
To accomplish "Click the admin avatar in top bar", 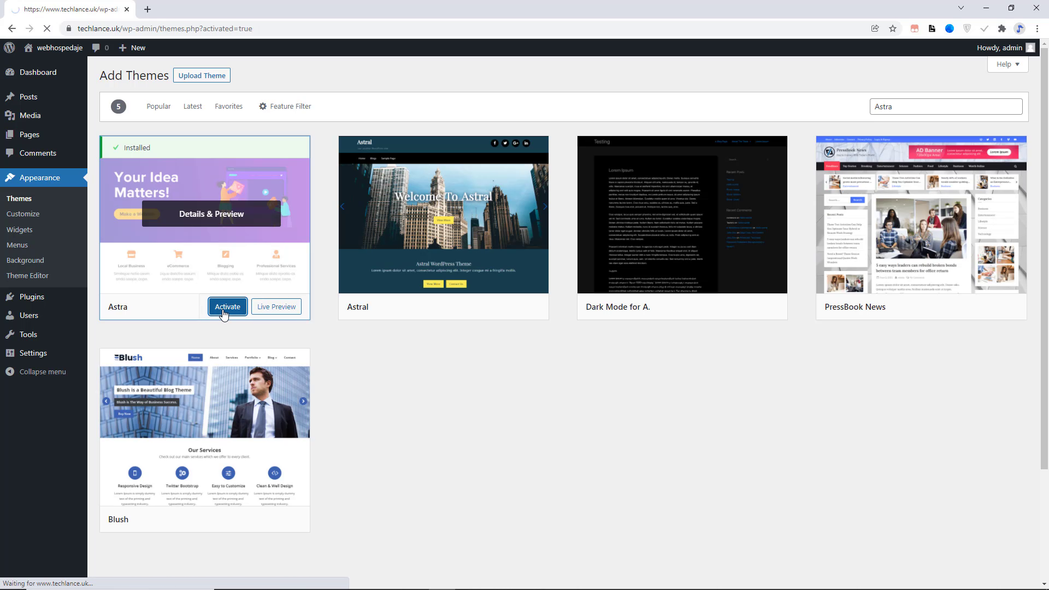I will click(x=1030, y=48).
